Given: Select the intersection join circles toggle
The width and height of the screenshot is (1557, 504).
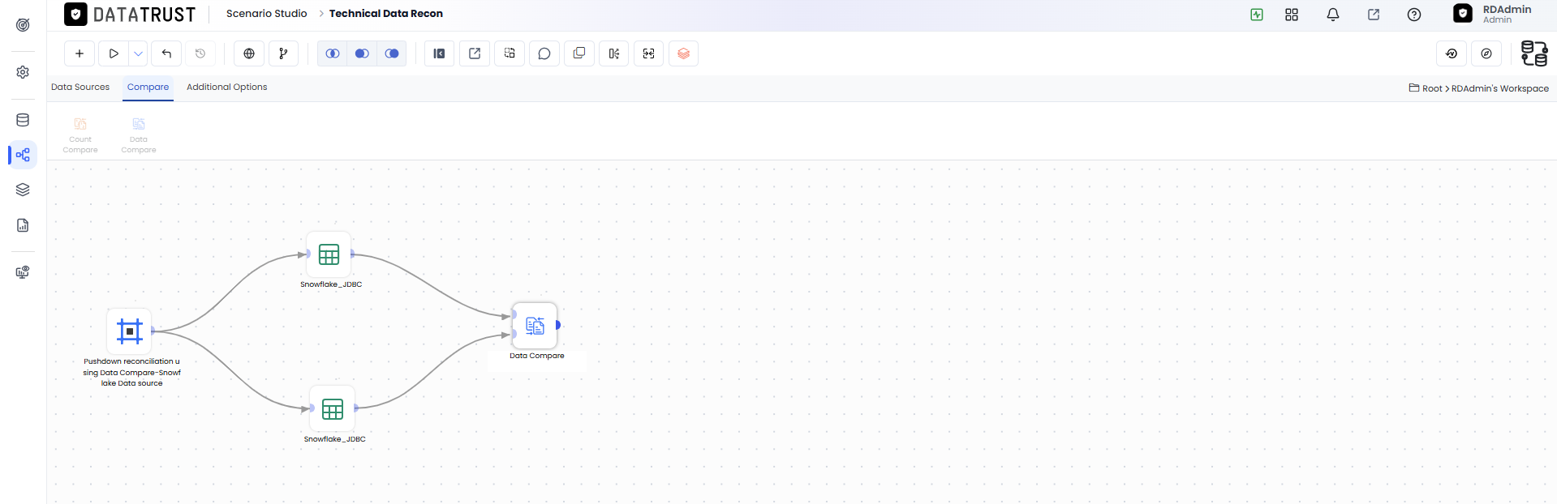Looking at the screenshot, I should (332, 53).
